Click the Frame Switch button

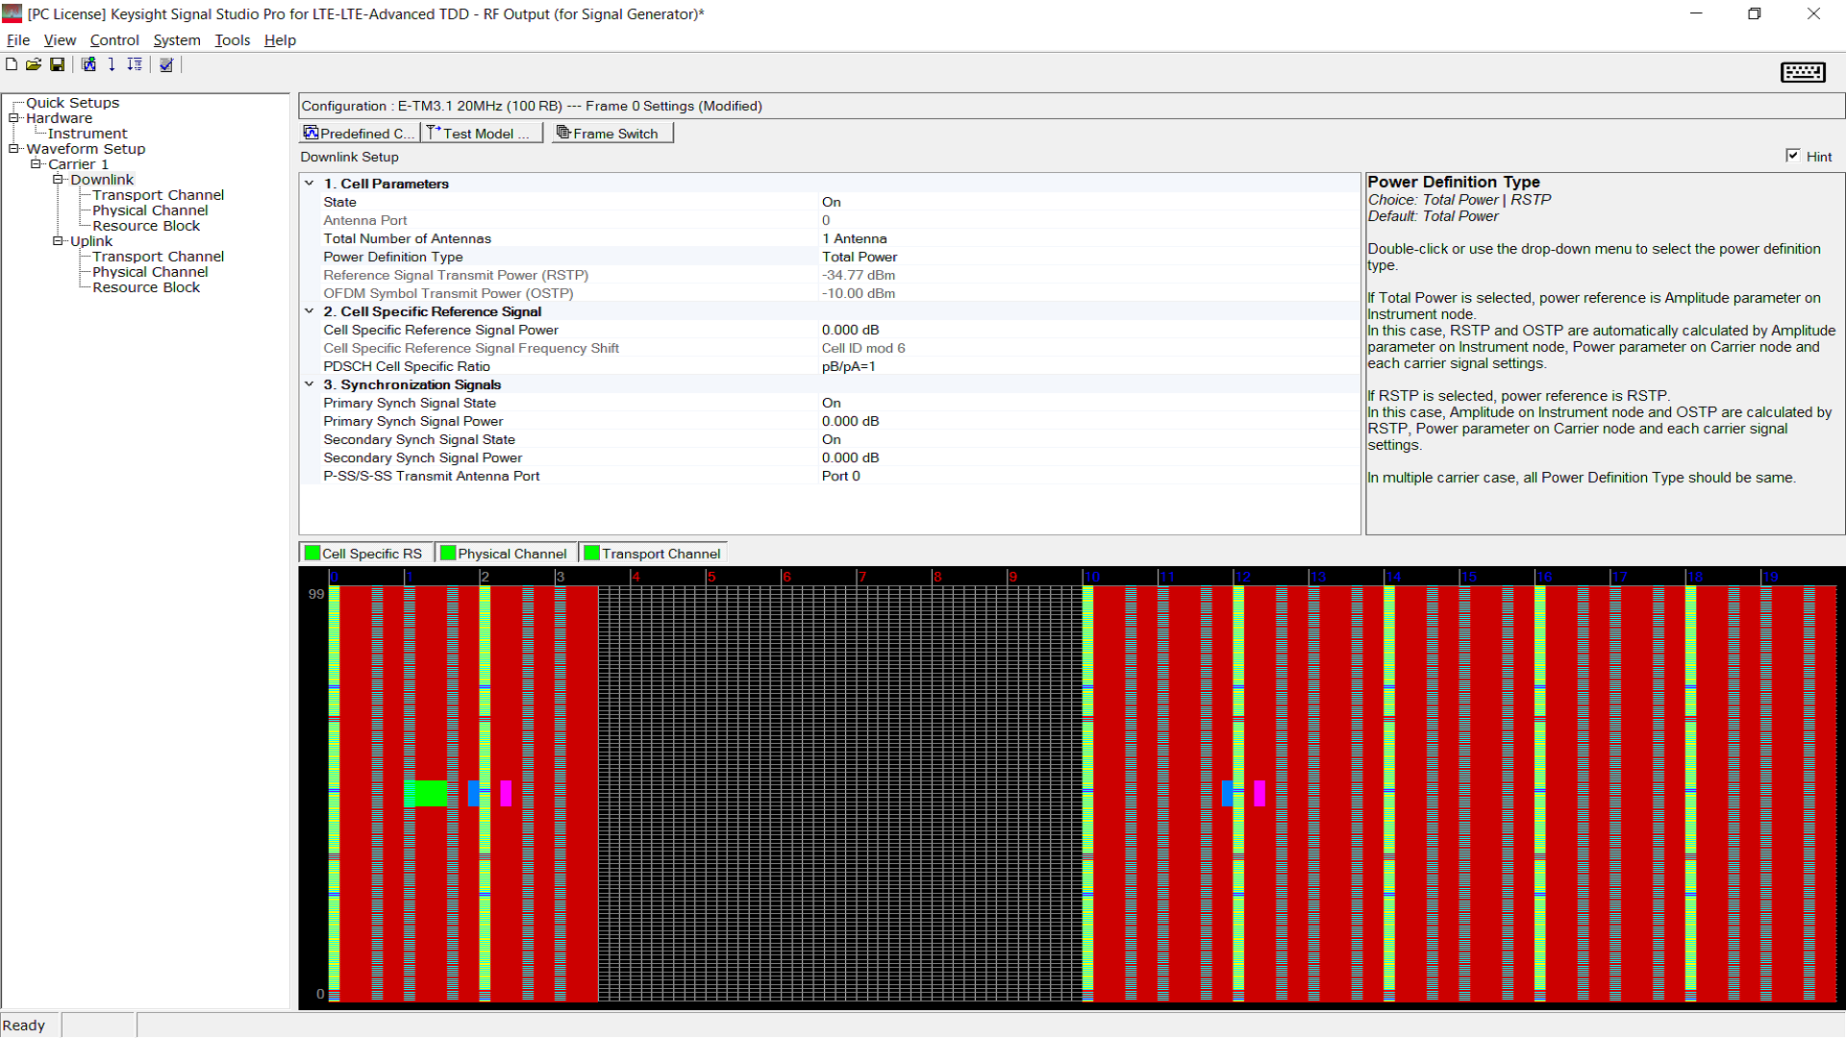pos(613,134)
